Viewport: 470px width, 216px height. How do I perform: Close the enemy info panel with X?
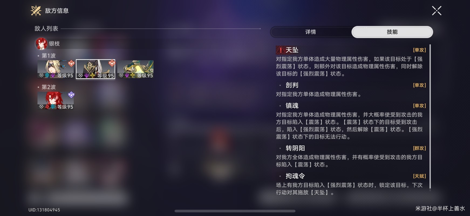click(x=437, y=11)
